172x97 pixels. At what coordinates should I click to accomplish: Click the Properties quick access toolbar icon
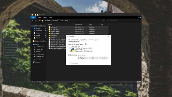35,15
